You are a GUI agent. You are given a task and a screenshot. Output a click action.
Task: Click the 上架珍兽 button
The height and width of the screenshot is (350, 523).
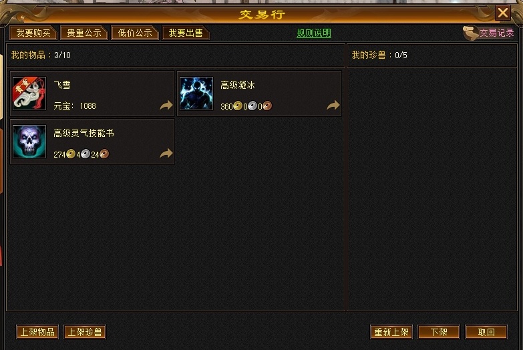85,332
